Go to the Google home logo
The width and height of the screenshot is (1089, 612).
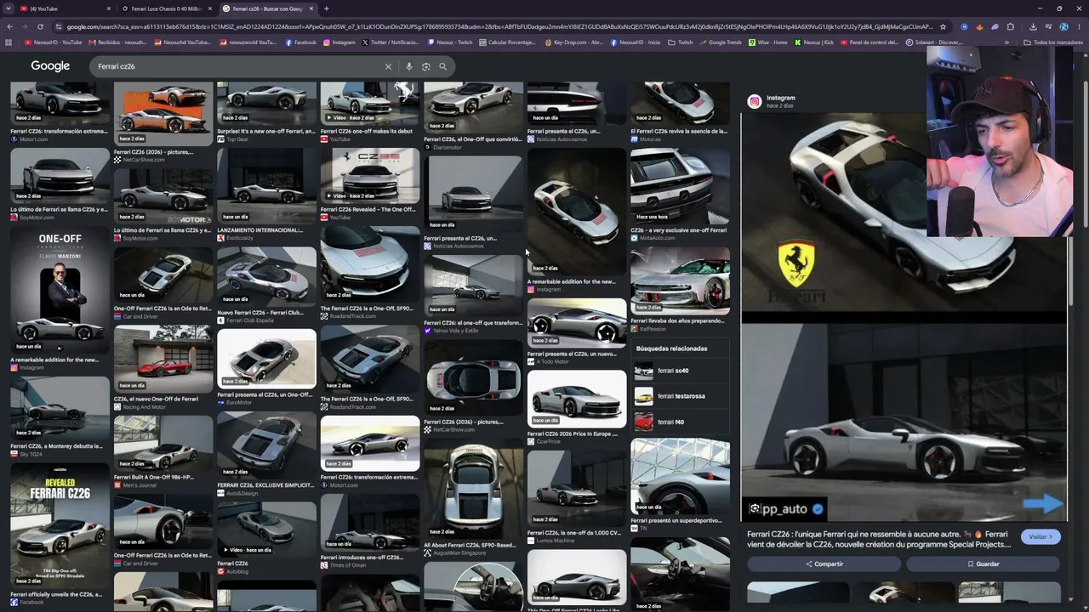click(x=50, y=66)
